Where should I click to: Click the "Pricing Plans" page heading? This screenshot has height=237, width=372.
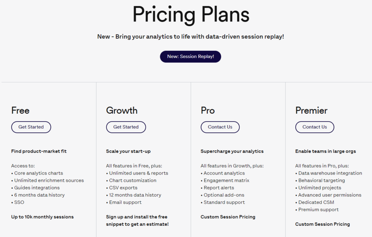pos(191,15)
